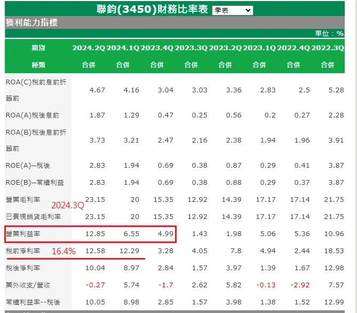Click the 2023.3Q column header
The height and width of the screenshot is (313, 357).
191,48
